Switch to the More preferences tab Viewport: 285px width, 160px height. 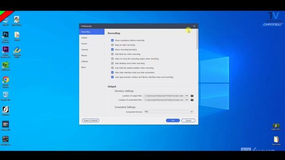[x=92, y=67]
